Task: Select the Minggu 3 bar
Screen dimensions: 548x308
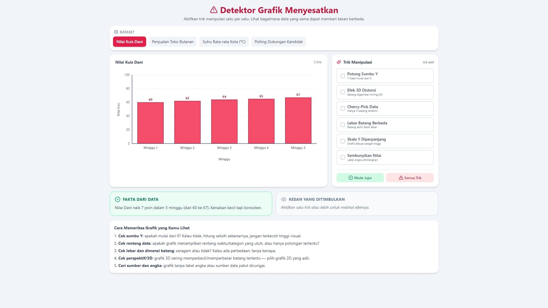Action: [x=224, y=121]
